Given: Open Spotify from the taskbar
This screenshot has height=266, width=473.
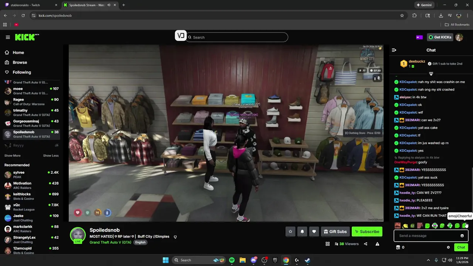Looking at the screenshot, I should (232, 260).
